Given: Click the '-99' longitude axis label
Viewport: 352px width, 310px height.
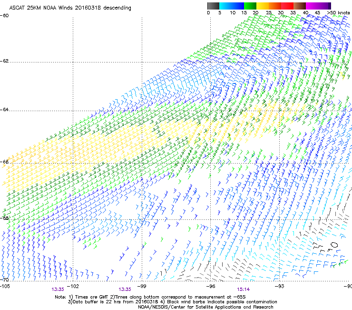Looking at the screenshot, I should (142, 286).
